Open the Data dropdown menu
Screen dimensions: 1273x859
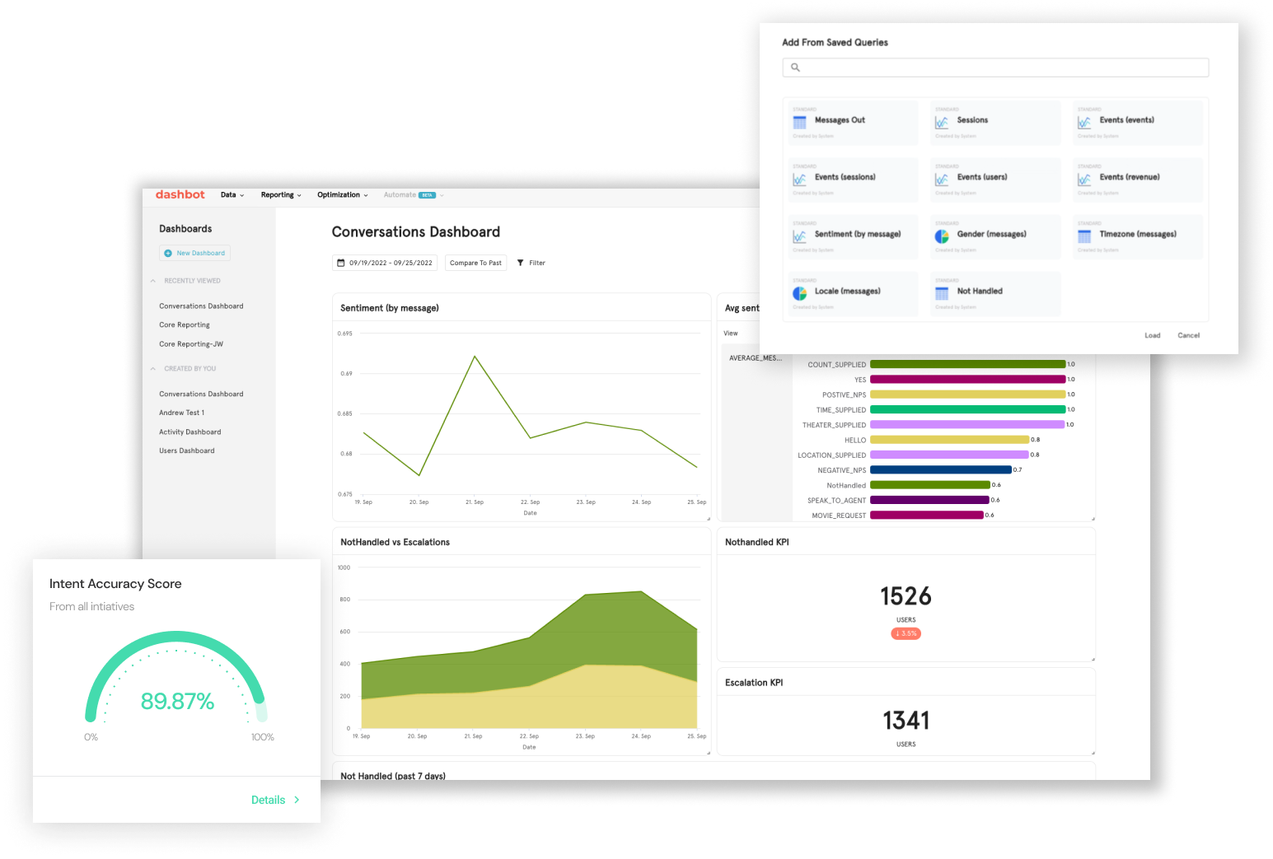[x=232, y=195]
